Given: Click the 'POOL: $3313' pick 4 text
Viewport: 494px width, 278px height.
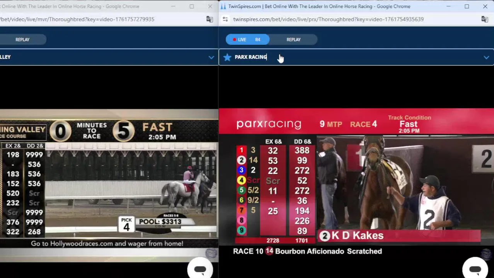Looking at the screenshot, I should 160,222.
